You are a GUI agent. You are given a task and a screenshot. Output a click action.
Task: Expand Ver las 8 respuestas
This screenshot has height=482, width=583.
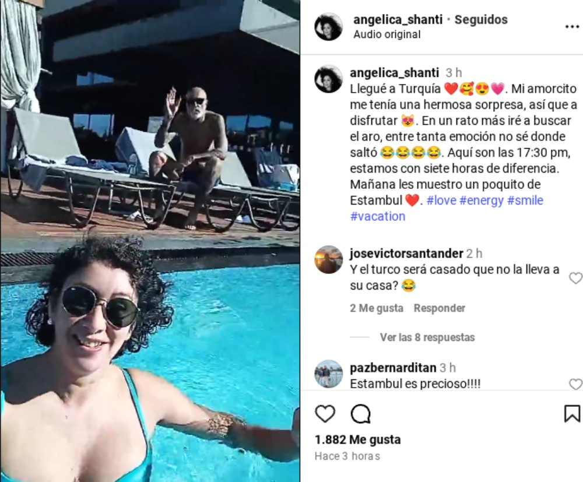click(x=427, y=337)
